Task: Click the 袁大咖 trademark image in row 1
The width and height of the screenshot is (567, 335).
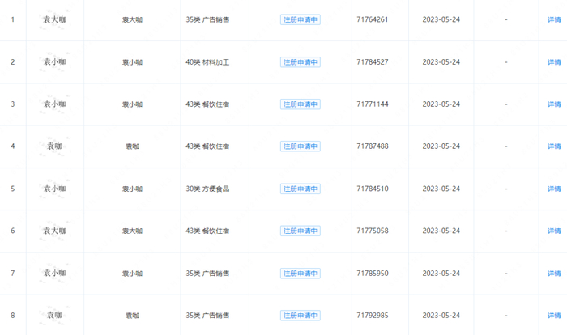Action: tap(55, 19)
